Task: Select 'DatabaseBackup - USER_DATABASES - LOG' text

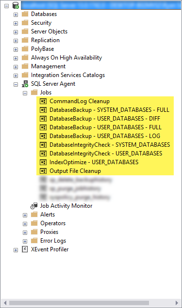Action: coord(105,136)
